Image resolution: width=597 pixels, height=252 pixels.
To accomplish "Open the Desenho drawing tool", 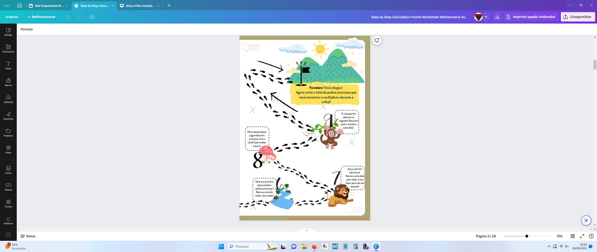I will tap(8, 116).
